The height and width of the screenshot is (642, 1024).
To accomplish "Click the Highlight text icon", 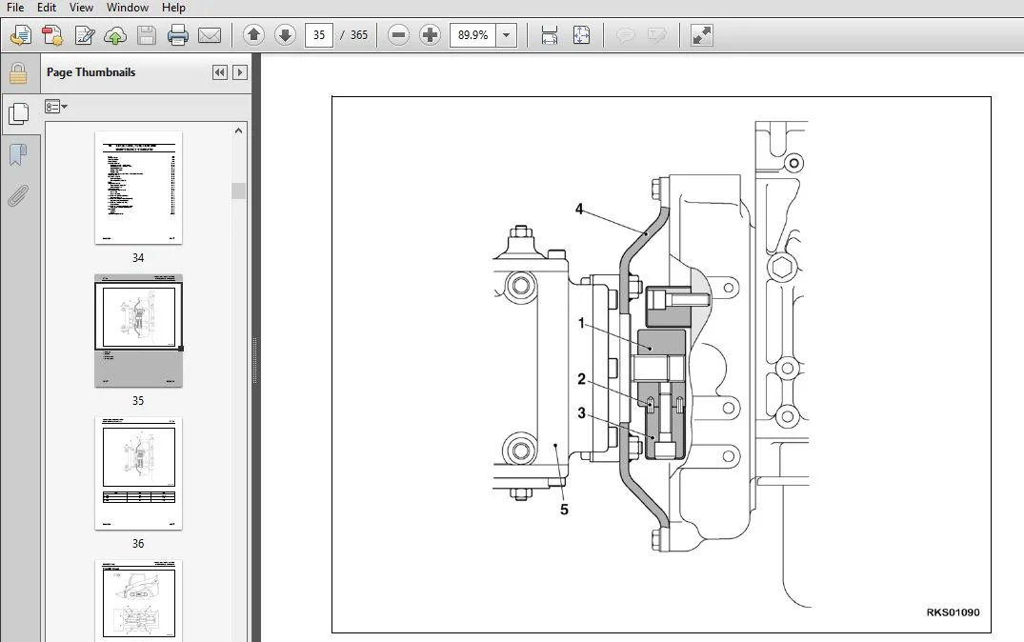I will click(x=657, y=35).
